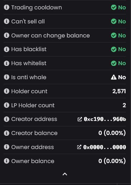
Task: Open owner address 0x0000...0000
Action: pos(105,147)
